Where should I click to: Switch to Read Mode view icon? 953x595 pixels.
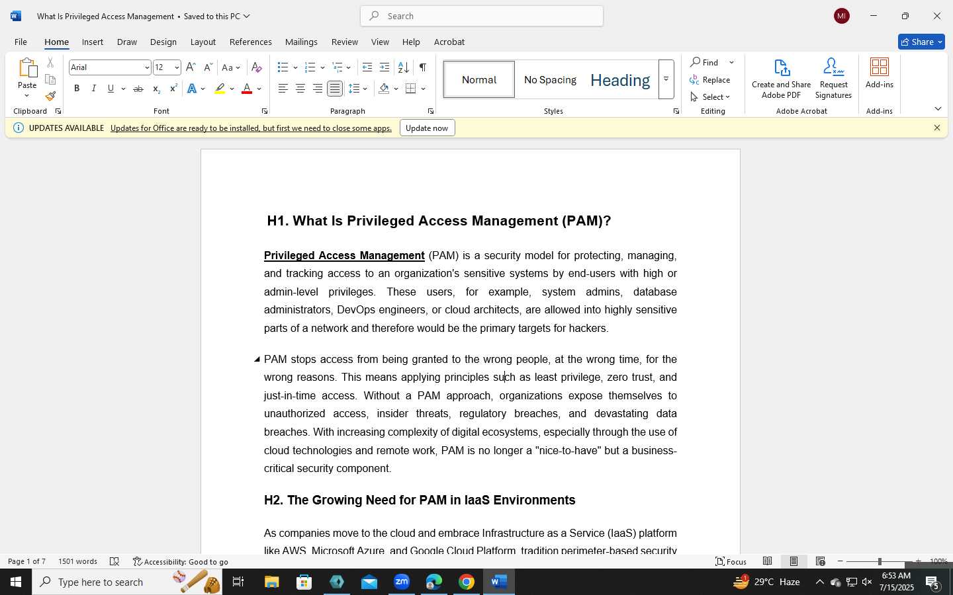tap(768, 561)
